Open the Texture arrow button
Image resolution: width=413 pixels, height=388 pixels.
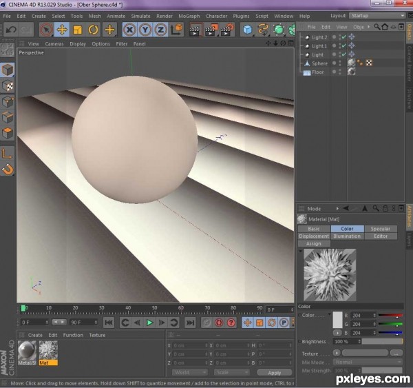337,353
